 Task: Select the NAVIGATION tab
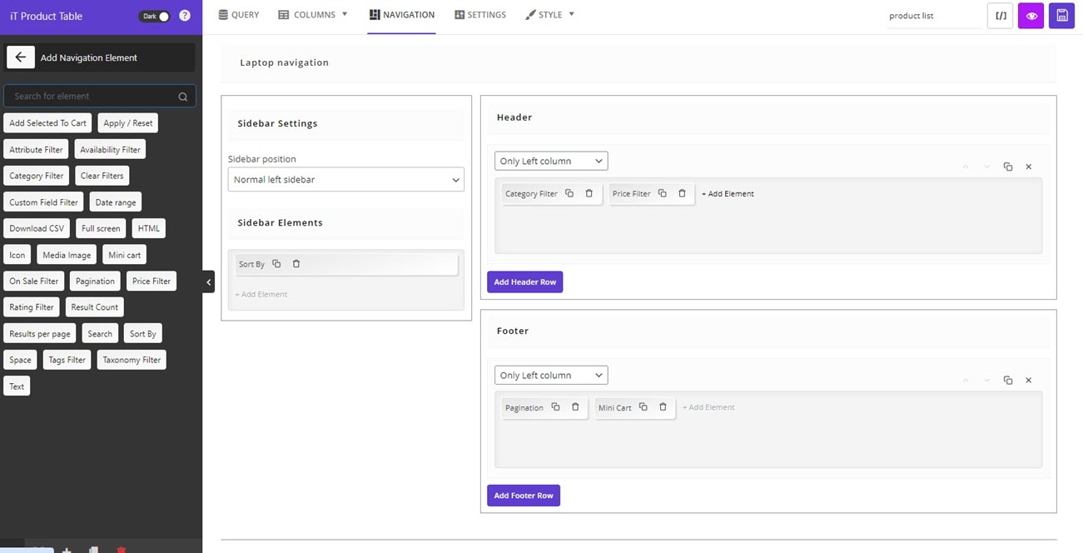[402, 15]
